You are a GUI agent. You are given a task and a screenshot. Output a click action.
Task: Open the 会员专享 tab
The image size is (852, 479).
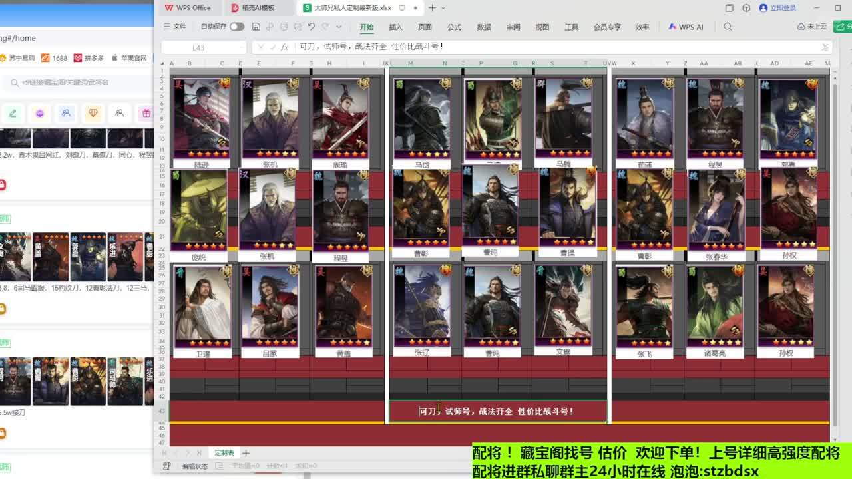pos(607,27)
